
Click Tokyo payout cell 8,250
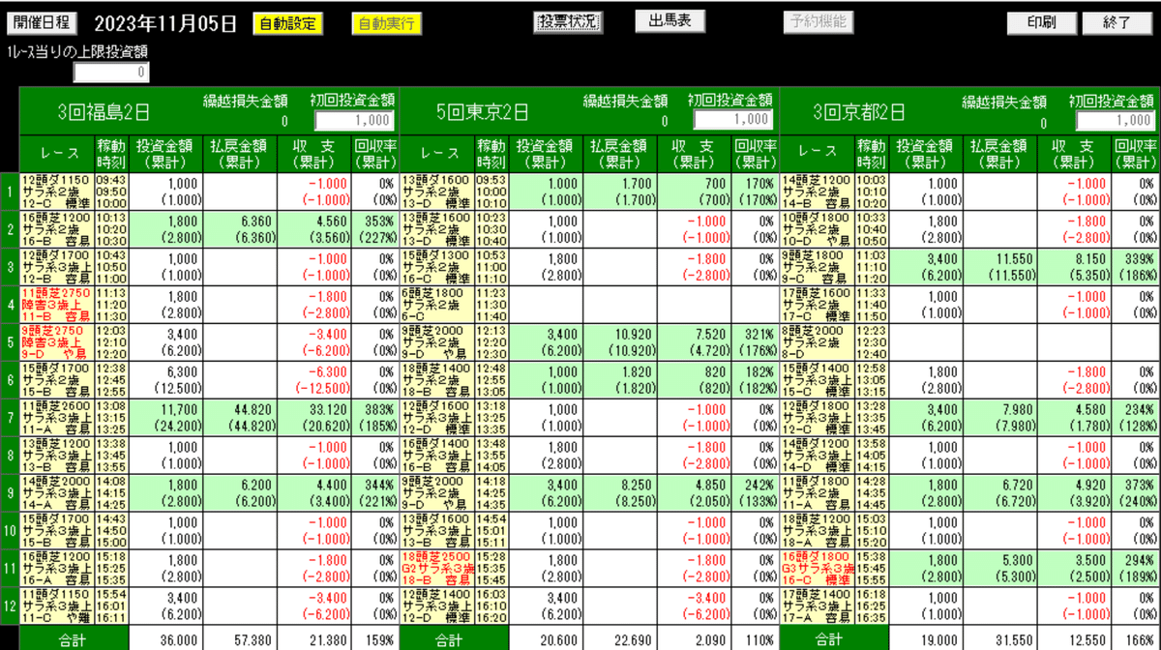point(618,491)
